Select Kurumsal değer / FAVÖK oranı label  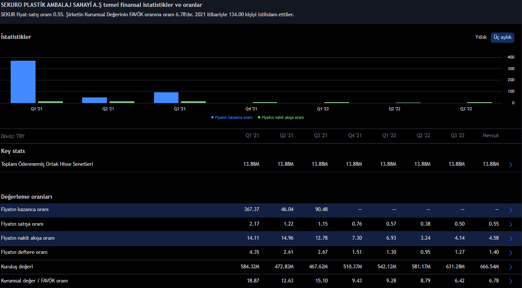tap(35, 281)
